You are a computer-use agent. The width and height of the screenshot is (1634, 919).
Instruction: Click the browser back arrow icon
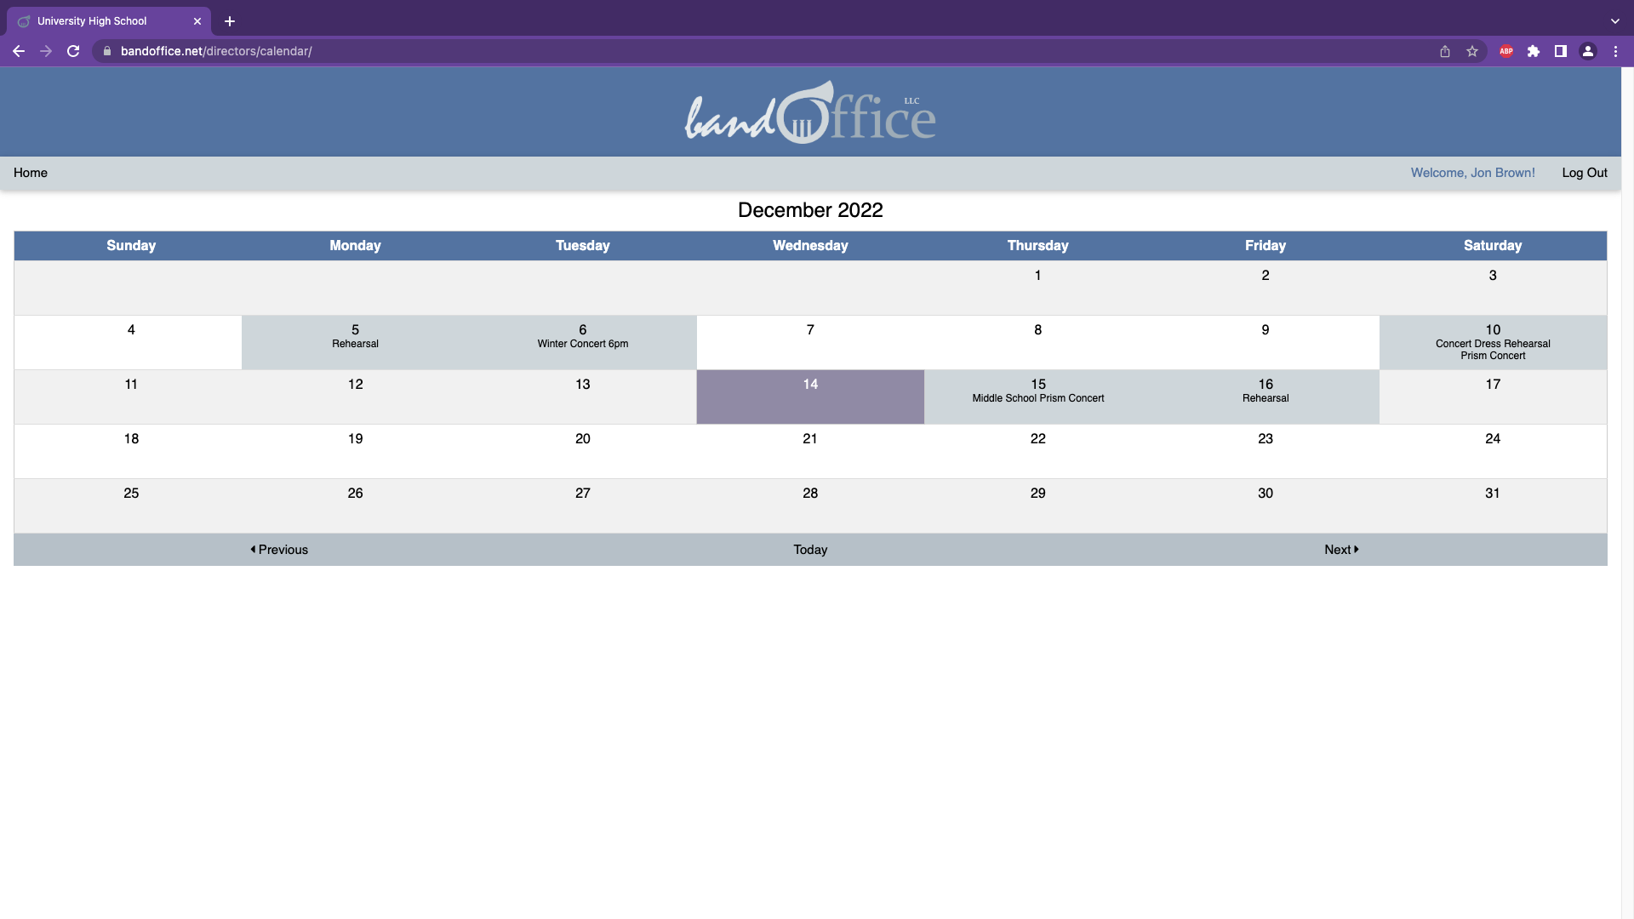(x=19, y=51)
